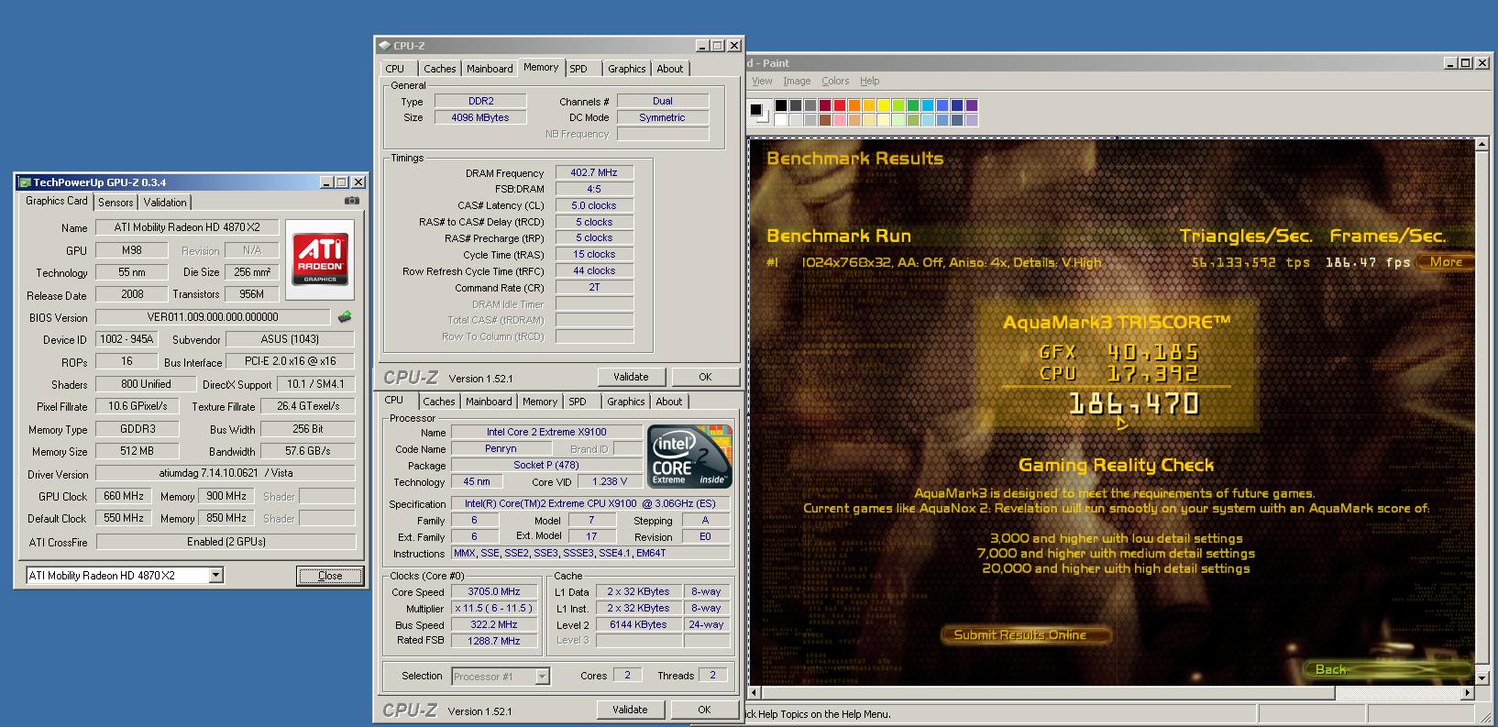Click the Command Rate value 2T
The width and height of the screenshot is (1498, 727).
pos(594,287)
